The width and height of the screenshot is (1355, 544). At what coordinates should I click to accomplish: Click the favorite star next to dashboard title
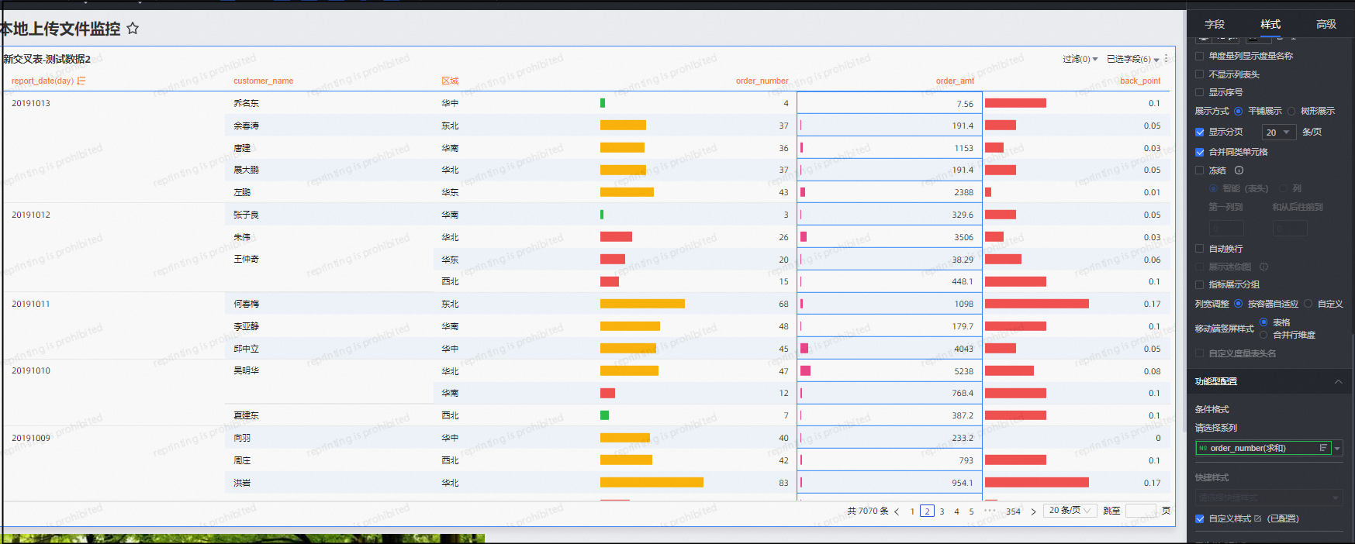point(133,29)
